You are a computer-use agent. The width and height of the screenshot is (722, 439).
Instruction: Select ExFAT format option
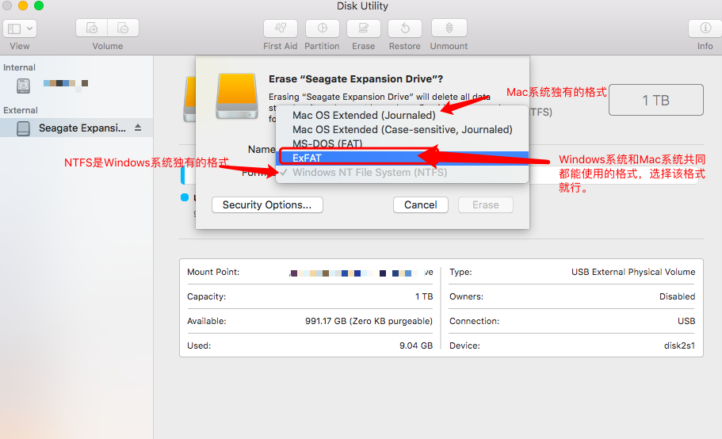(402, 158)
